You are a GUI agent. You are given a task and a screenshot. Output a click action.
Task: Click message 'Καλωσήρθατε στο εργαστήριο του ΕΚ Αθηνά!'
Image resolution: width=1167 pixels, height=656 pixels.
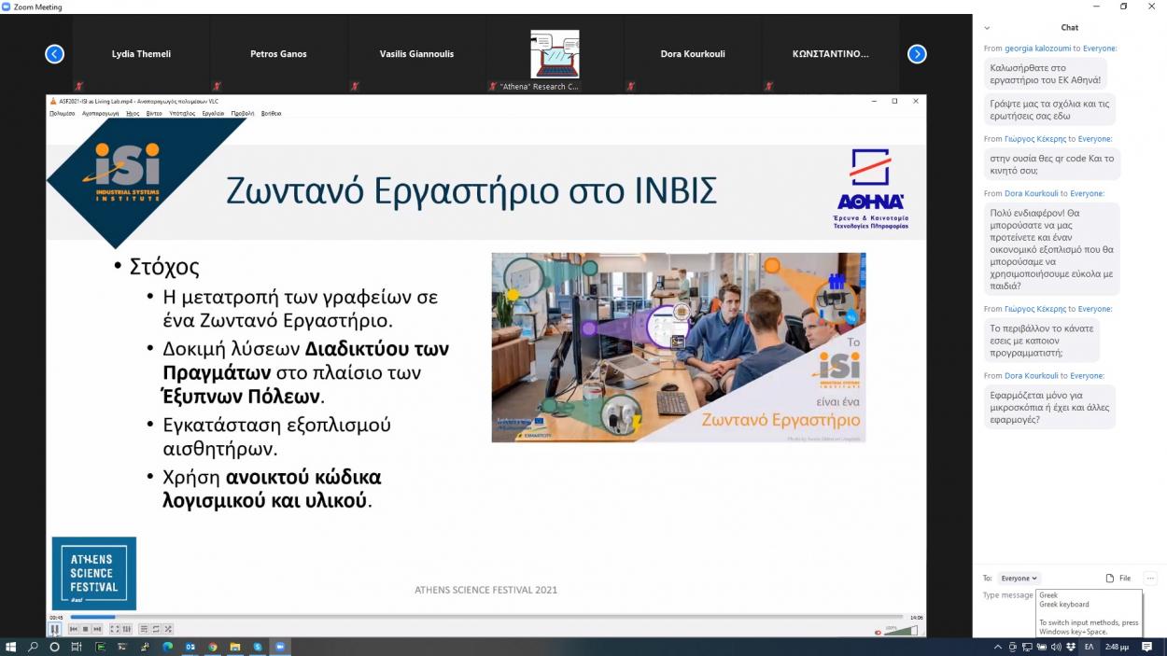[1046, 74]
